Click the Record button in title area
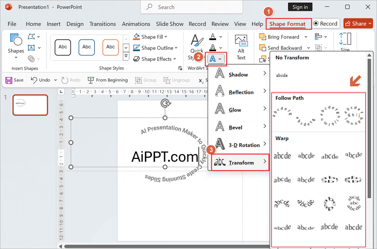The height and width of the screenshot is (249, 377). (326, 24)
